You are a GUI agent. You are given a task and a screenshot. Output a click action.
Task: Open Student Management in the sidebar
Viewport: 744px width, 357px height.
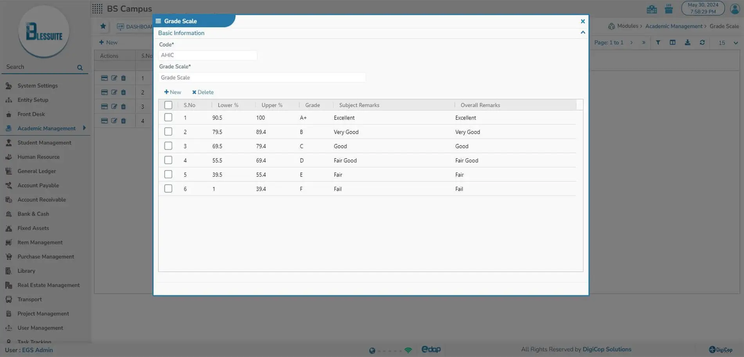click(44, 143)
